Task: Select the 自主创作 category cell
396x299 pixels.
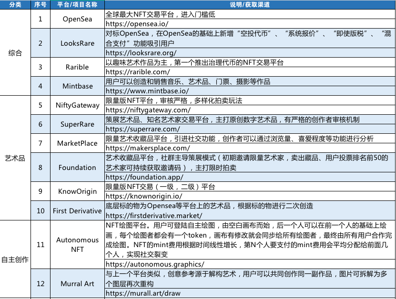Action: (15, 259)
